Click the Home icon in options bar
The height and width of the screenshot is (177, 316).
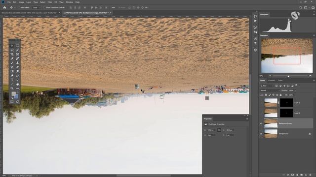4,8
